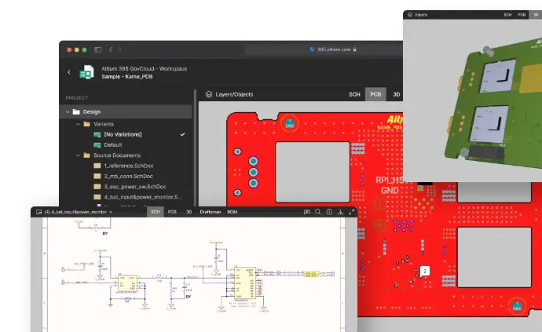The width and height of the screenshot is (542, 332).
Task: Open the 4_bat_input&power_monitor document dropdown
Action: (x=111, y=212)
